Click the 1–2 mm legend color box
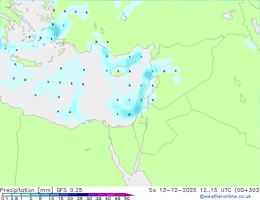 tap(26, 195)
